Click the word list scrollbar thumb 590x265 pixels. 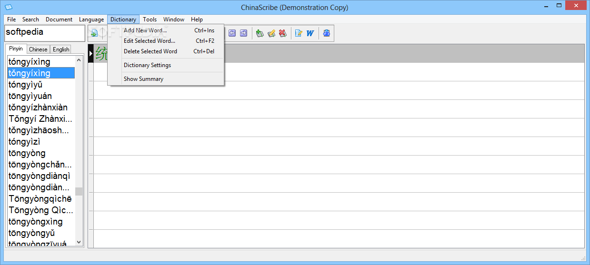pos(79,191)
